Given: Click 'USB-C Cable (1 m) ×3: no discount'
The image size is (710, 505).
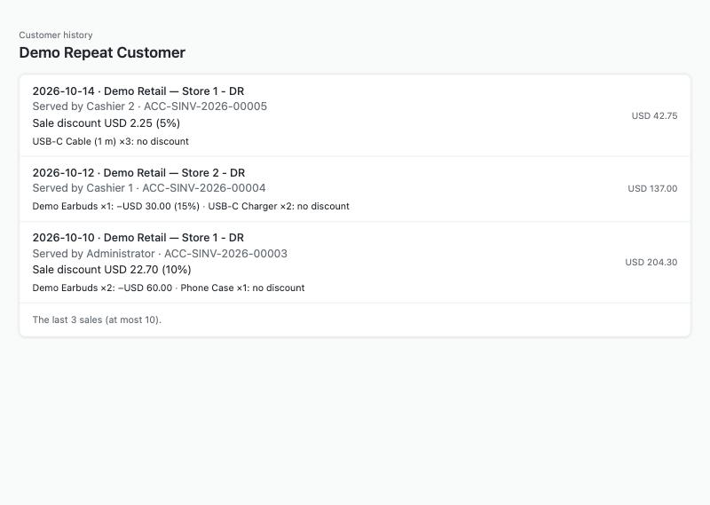Looking at the screenshot, I should [110, 141].
